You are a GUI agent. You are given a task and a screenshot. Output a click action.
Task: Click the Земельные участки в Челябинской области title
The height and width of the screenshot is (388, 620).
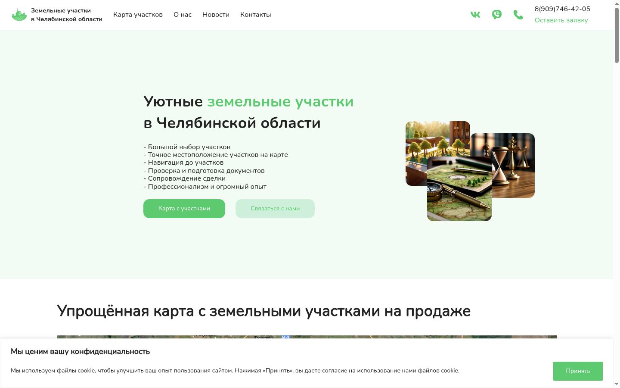coord(67,15)
